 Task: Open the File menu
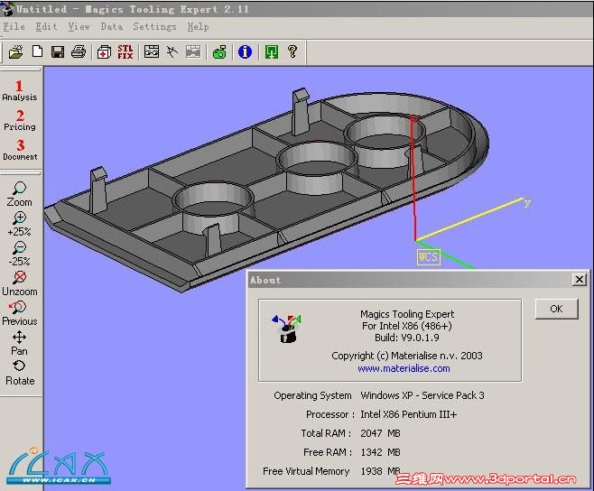(x=14, y=27)
